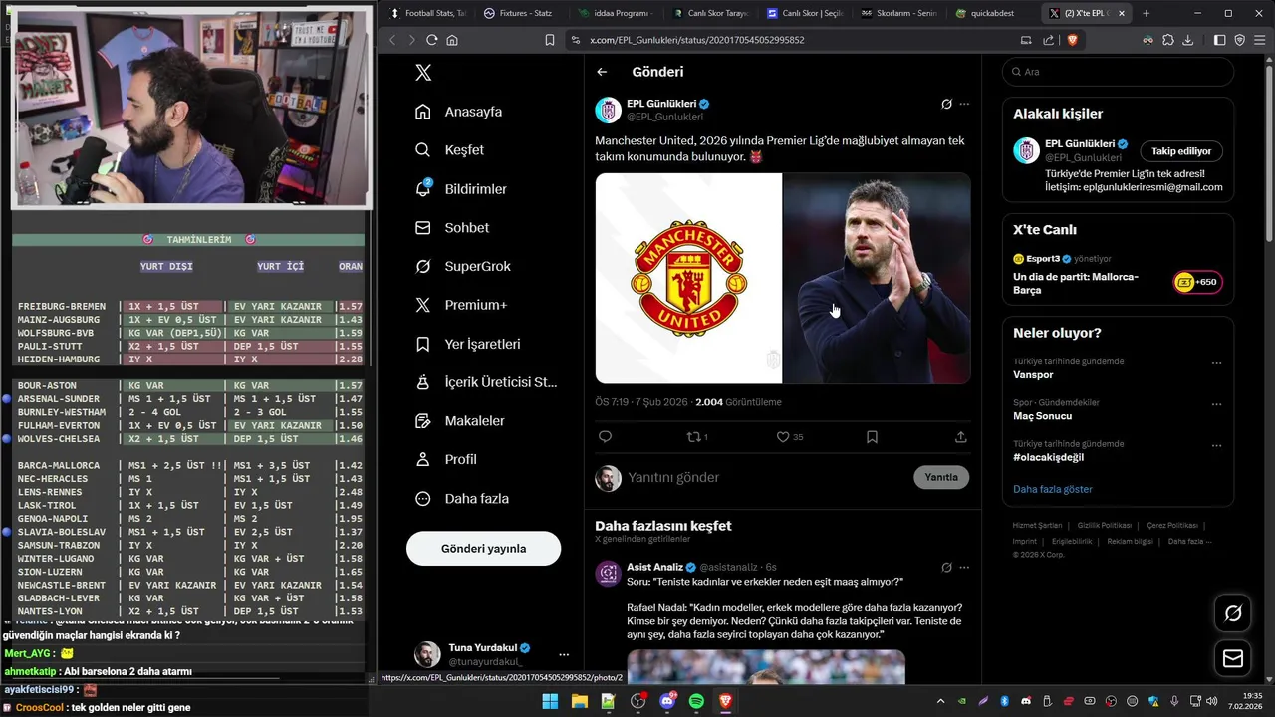Like the post with 35 likes
The image size is (1275, 717).
(x=789, y=437)
